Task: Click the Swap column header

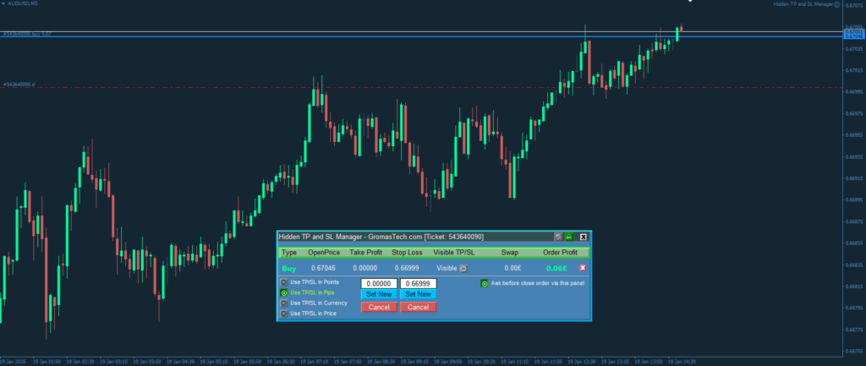Action: [510, 253]
